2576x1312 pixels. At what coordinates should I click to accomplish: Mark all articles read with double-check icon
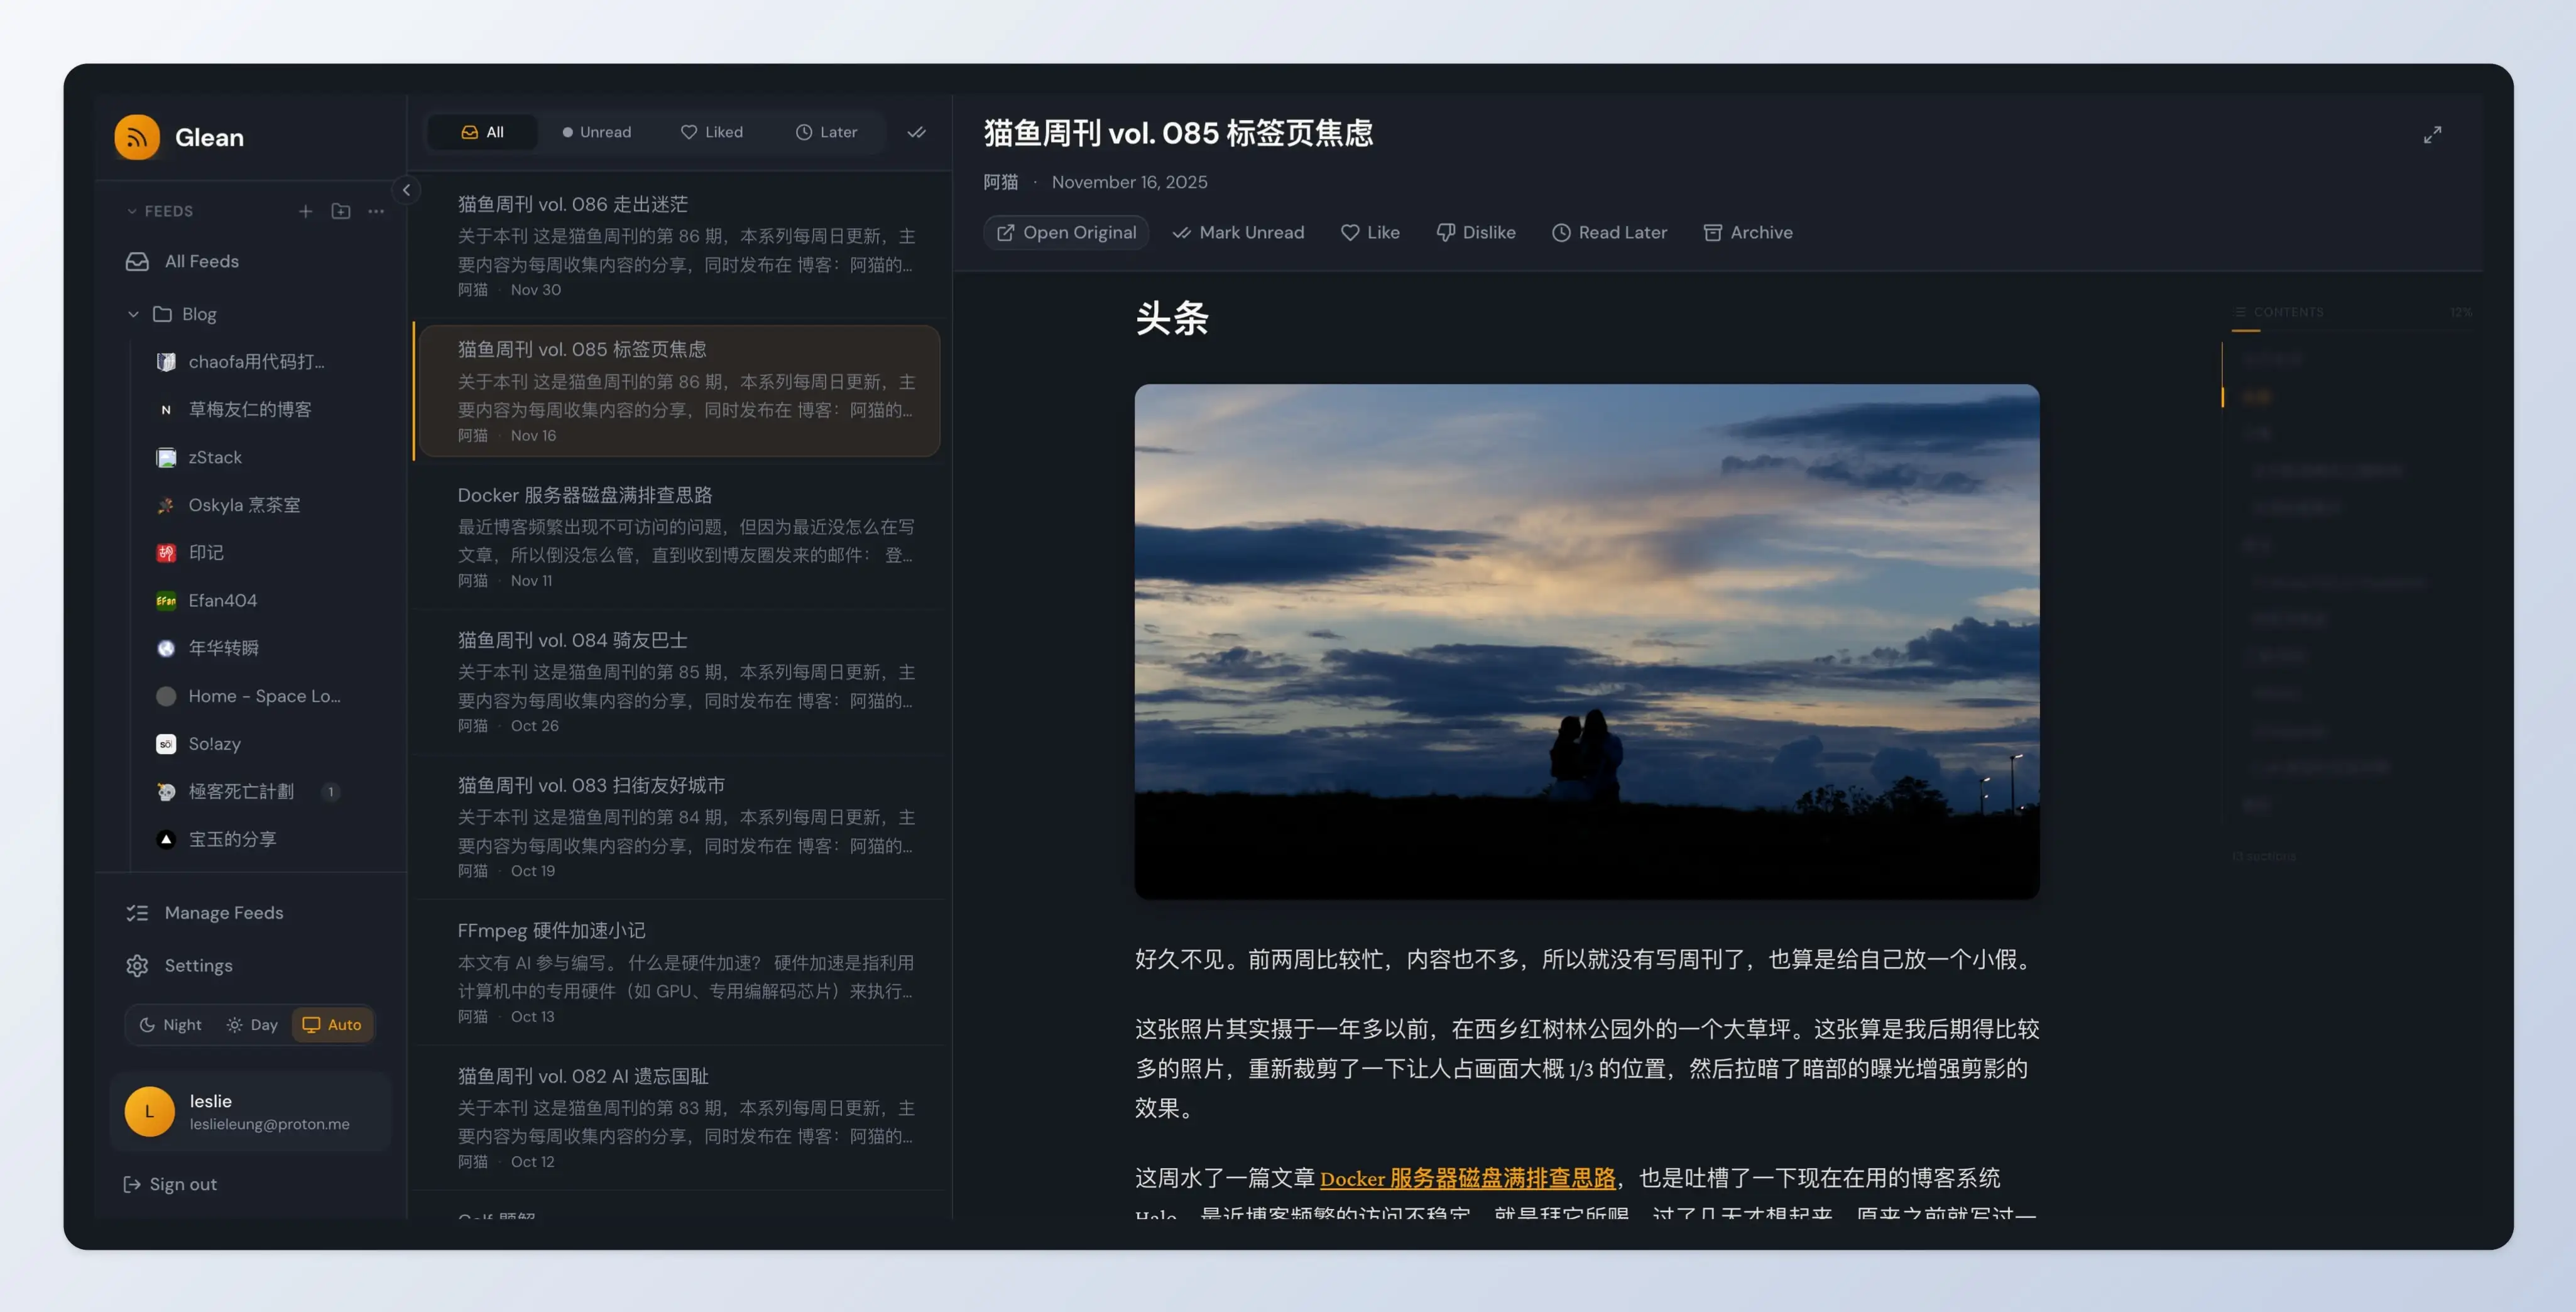tap(916, 131)
